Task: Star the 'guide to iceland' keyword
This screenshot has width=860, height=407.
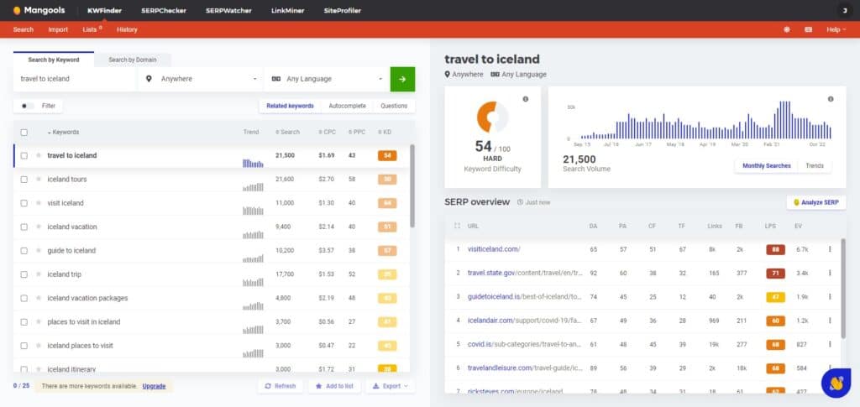Action: pos(39,250)
